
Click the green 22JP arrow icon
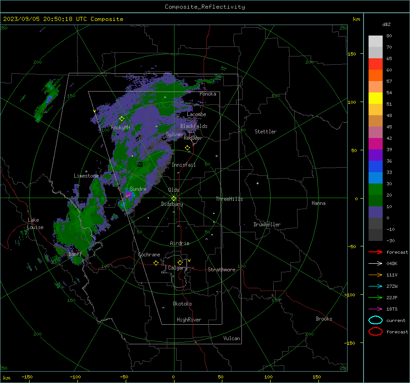point(375,297)
